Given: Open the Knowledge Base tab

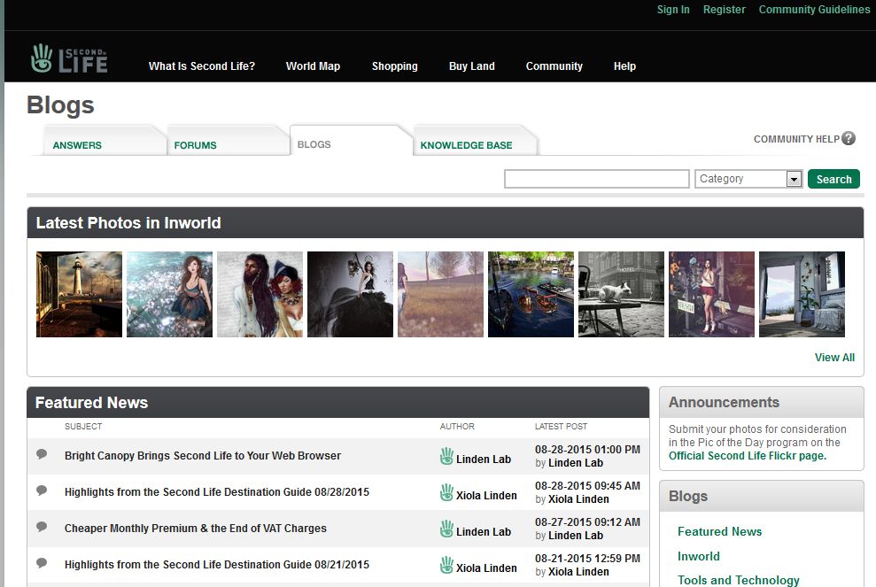Looking at the screenshot, I should pos(466,145).
